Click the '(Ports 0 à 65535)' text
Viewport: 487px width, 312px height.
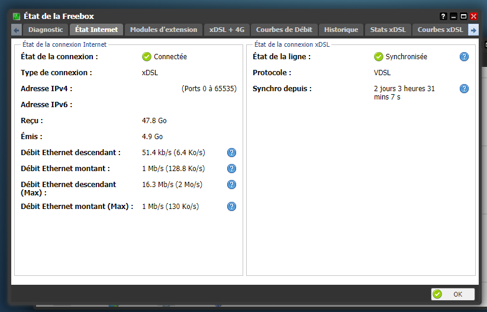(209, 89)
